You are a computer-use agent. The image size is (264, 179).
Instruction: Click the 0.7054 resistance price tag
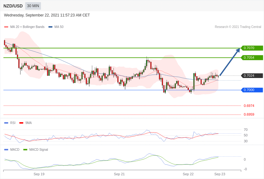[x=252, y=57]
